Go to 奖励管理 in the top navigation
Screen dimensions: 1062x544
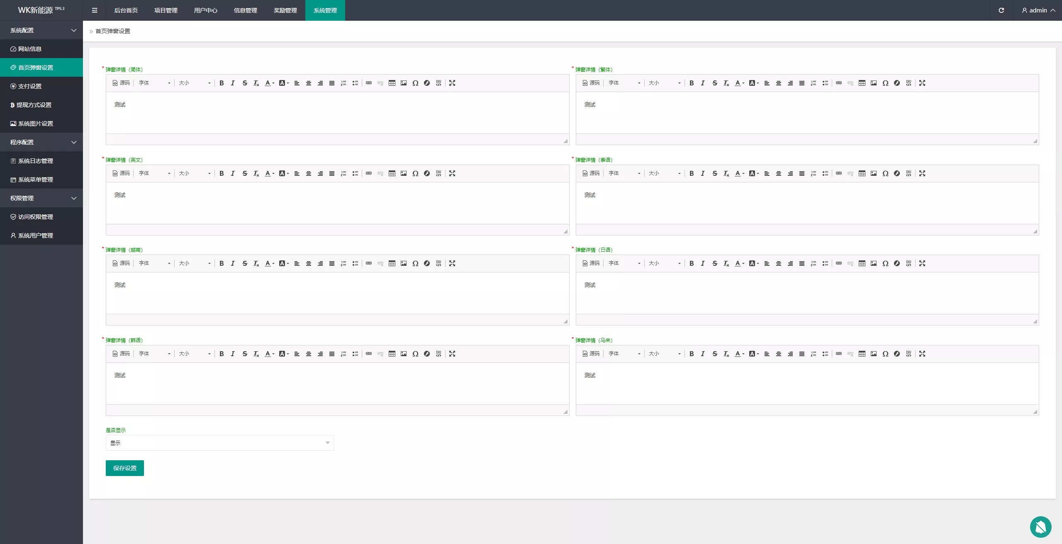point(285,10)
